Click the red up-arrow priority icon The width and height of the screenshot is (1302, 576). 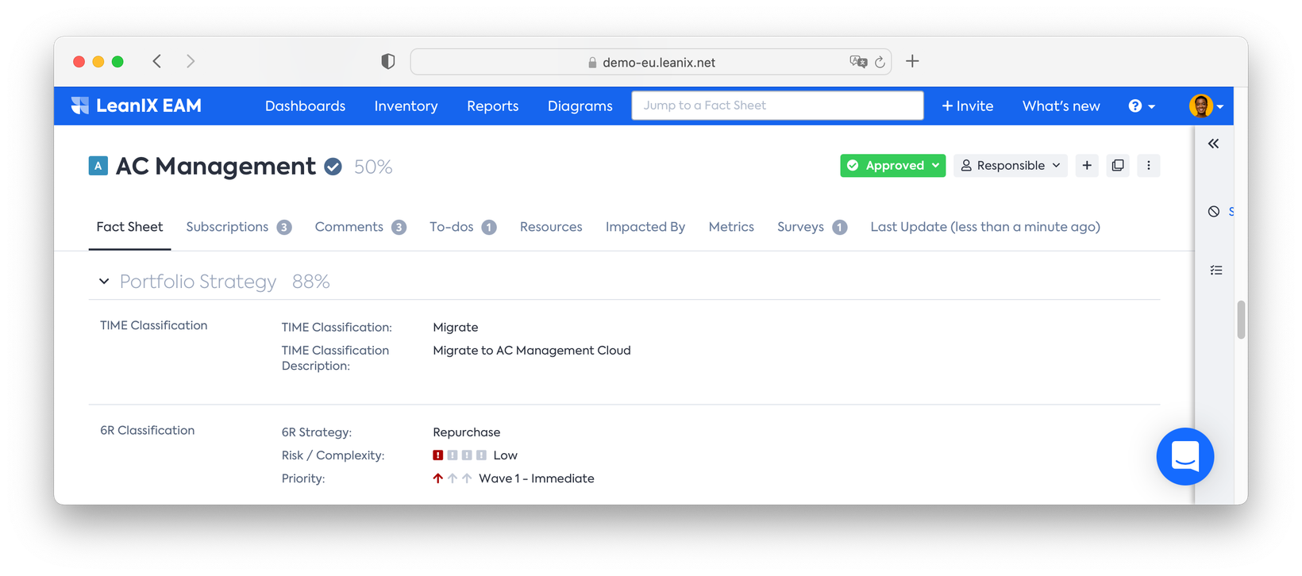437,478
